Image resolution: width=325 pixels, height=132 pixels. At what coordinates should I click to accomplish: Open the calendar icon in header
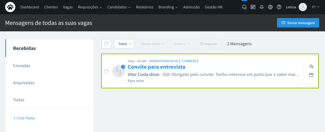(253, 7)
